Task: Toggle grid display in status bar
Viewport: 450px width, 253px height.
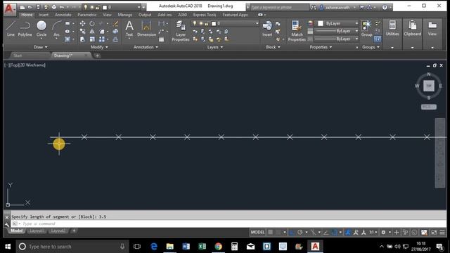Action: (x=270, y=233)
